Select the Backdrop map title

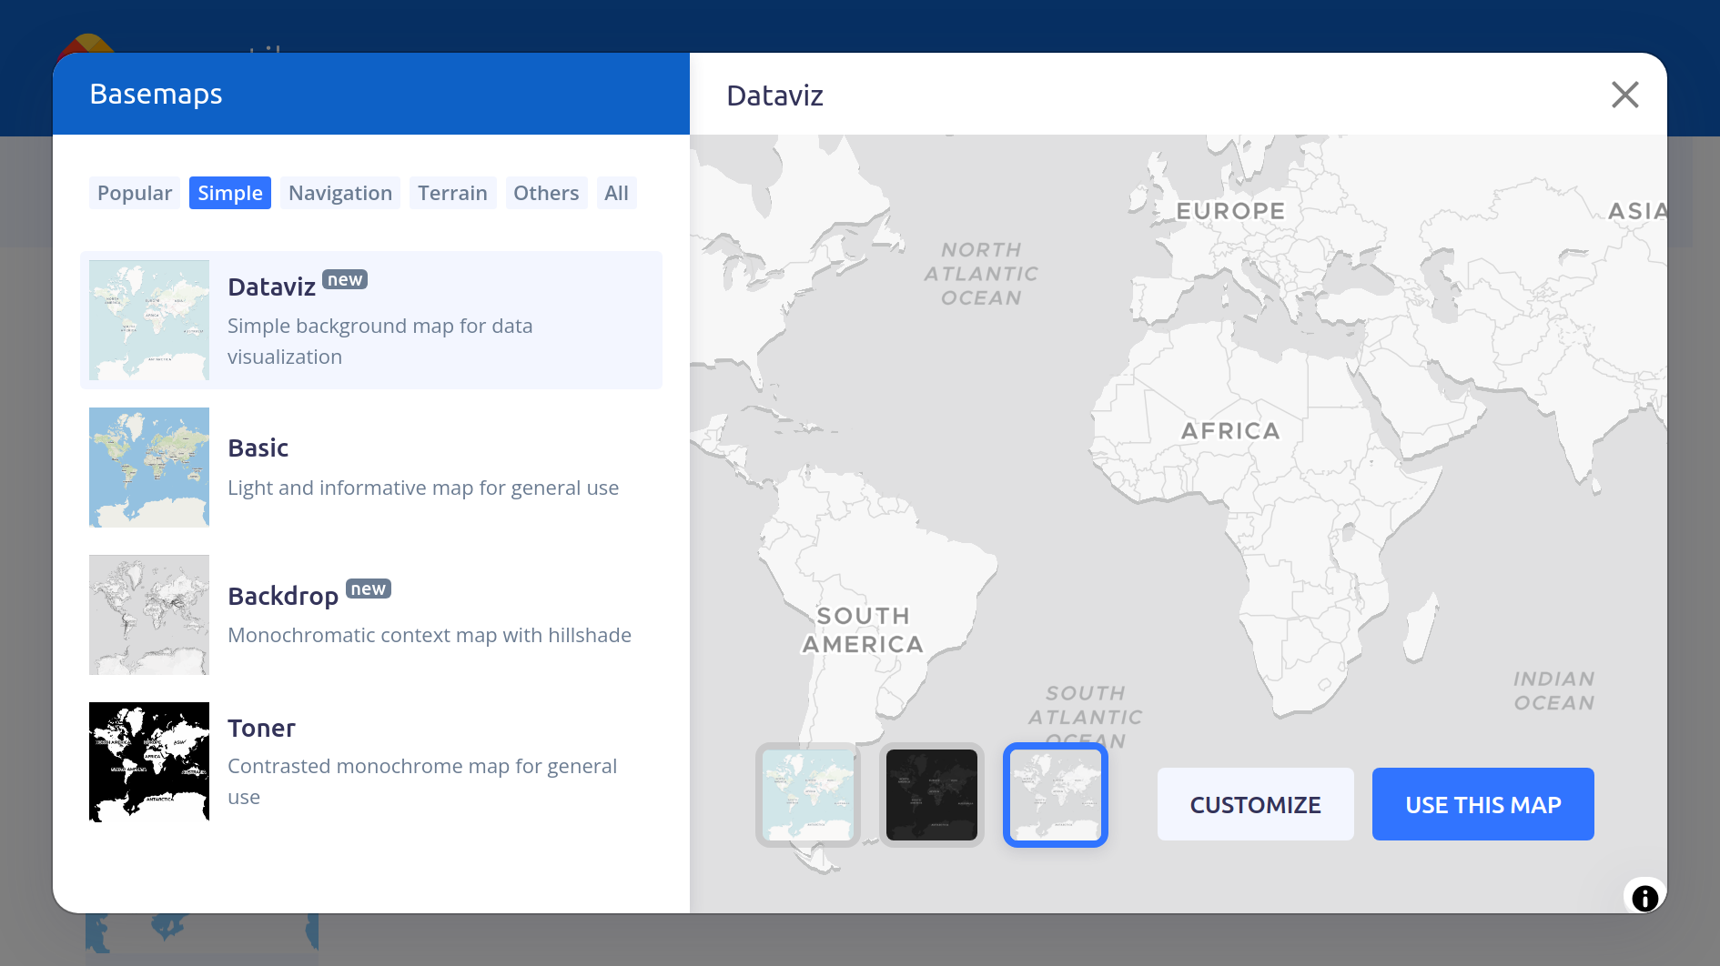[x=283, y=596]
